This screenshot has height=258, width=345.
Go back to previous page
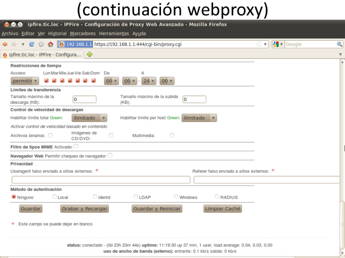(5, 44)
